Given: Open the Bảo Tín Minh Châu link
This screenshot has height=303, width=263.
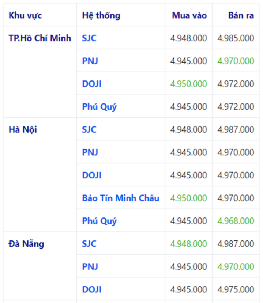Looking at the screenshot, I should click(121, 198).
